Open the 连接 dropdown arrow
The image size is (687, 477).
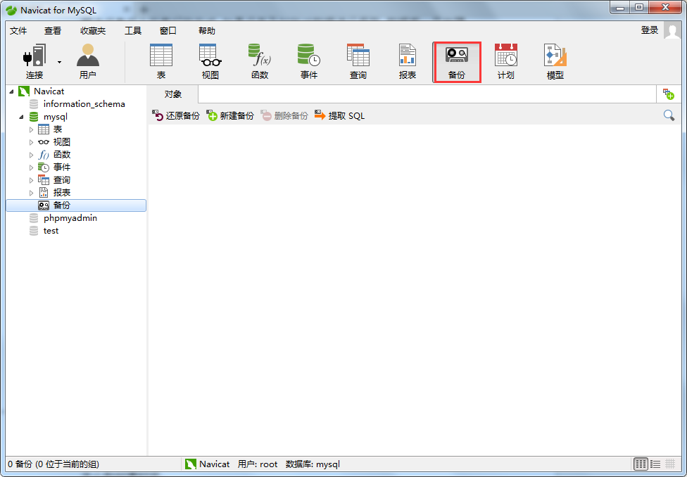pos(60,62)
